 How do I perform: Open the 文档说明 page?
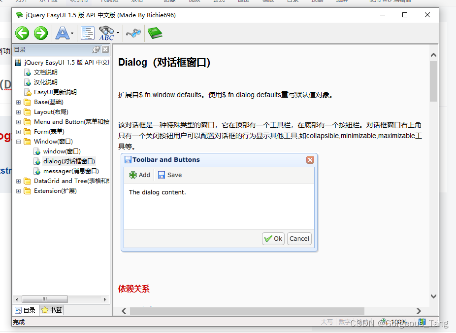click(x=45, y=72)
